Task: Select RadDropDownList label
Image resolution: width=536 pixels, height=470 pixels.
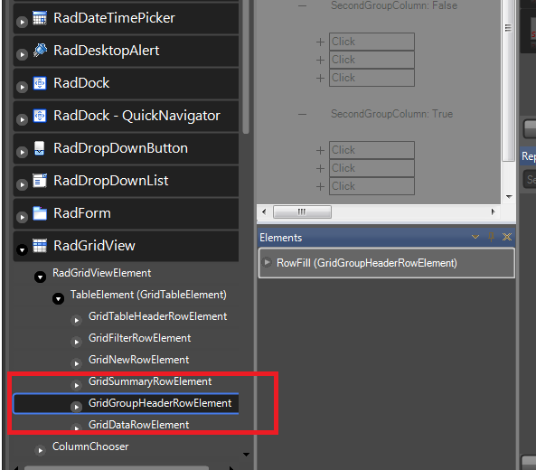Action: coord(111,181)
